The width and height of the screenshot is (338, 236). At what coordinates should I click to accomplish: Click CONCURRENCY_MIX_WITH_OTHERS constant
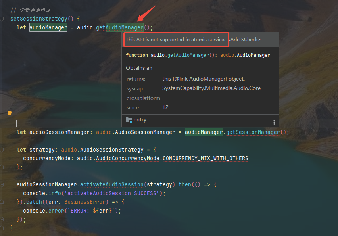coord(205,159)
